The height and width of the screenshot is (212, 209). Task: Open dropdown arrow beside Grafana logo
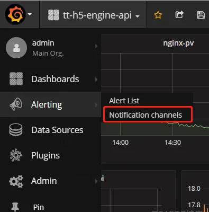tap(30, 14)
